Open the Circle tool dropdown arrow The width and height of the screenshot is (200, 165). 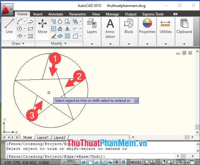pyautogui.click(x=25, y=28)
